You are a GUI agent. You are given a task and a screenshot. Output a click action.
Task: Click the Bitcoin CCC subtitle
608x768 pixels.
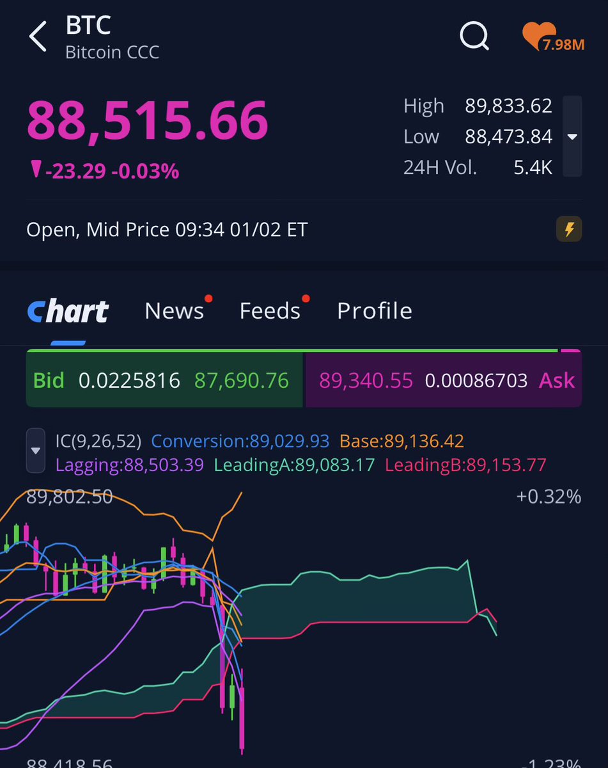(113, 52)
